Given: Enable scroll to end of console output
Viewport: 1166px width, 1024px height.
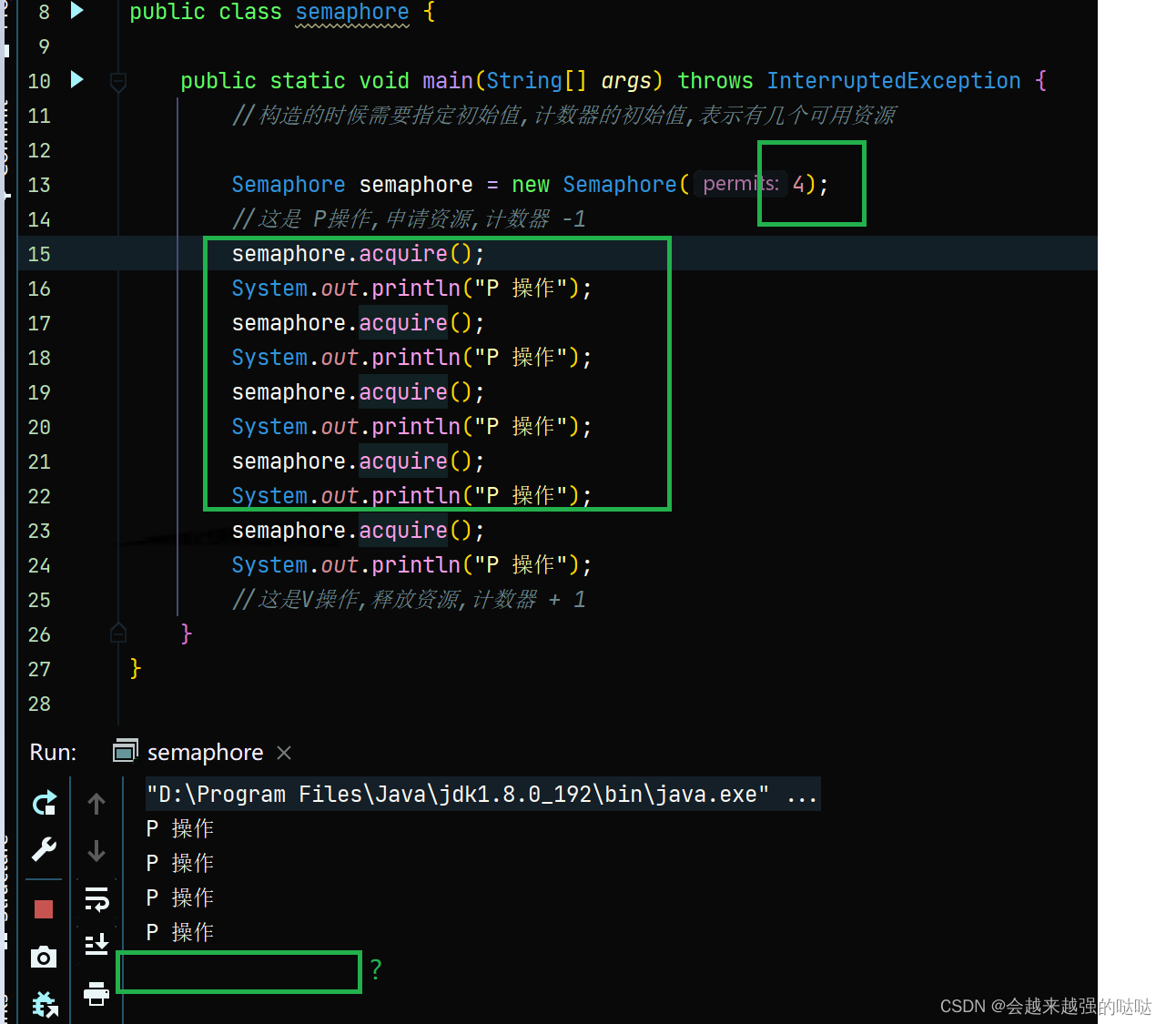Looking at the screenshot, I should click(96, 944).
